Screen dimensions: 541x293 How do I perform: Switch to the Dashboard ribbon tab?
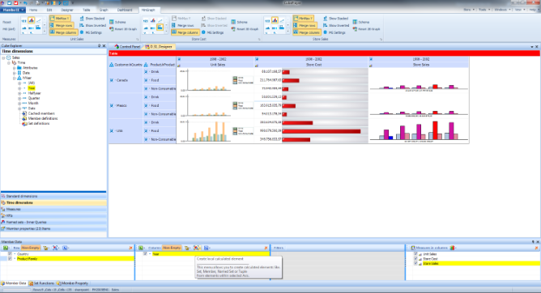coord(125,10)
